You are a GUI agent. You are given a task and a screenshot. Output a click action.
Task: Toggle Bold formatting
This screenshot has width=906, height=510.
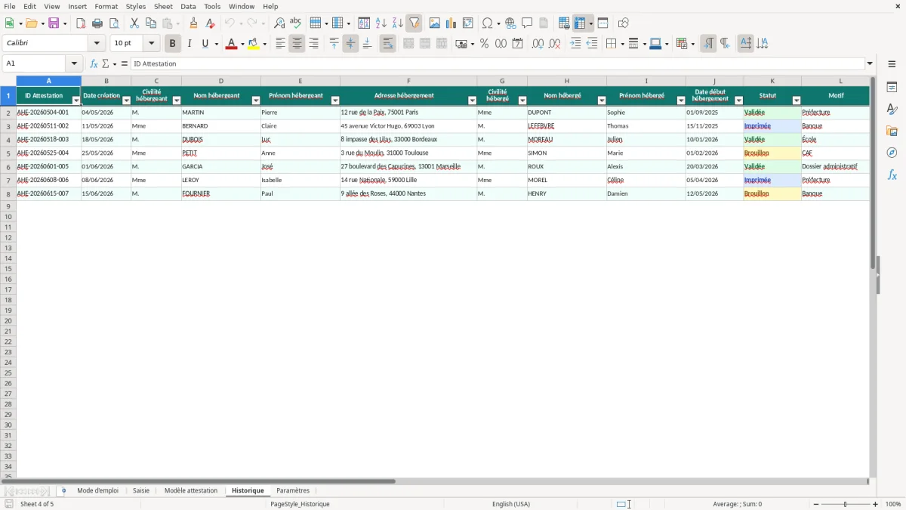coord(173,44)
